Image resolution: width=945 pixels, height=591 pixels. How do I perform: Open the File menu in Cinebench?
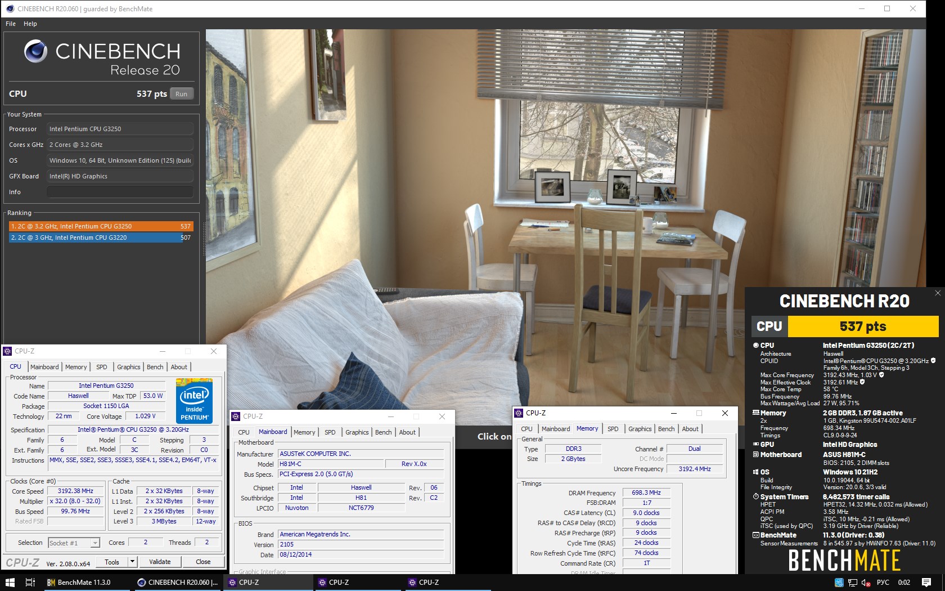pos(11,24)
